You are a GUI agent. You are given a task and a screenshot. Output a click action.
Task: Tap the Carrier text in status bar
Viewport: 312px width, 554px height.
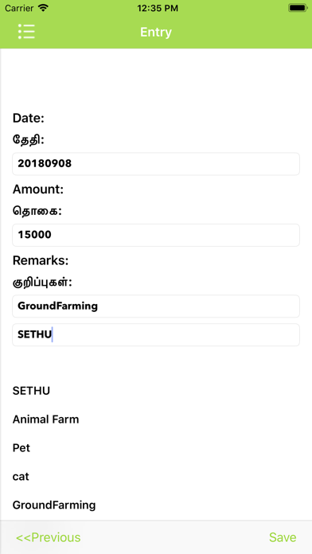pyautogui.click(x=19, y=8)
